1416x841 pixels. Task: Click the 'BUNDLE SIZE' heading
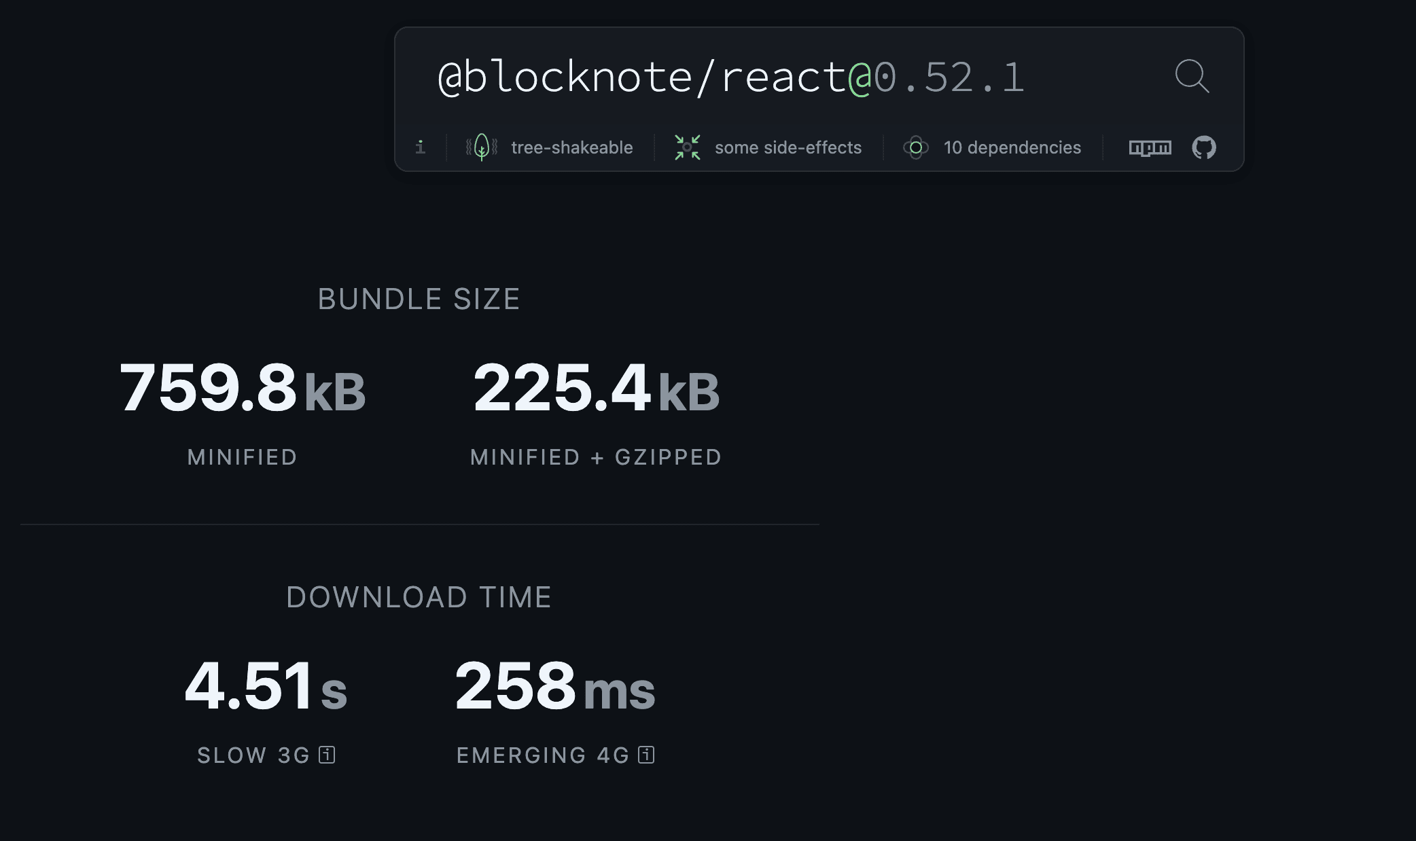point(419,300)
